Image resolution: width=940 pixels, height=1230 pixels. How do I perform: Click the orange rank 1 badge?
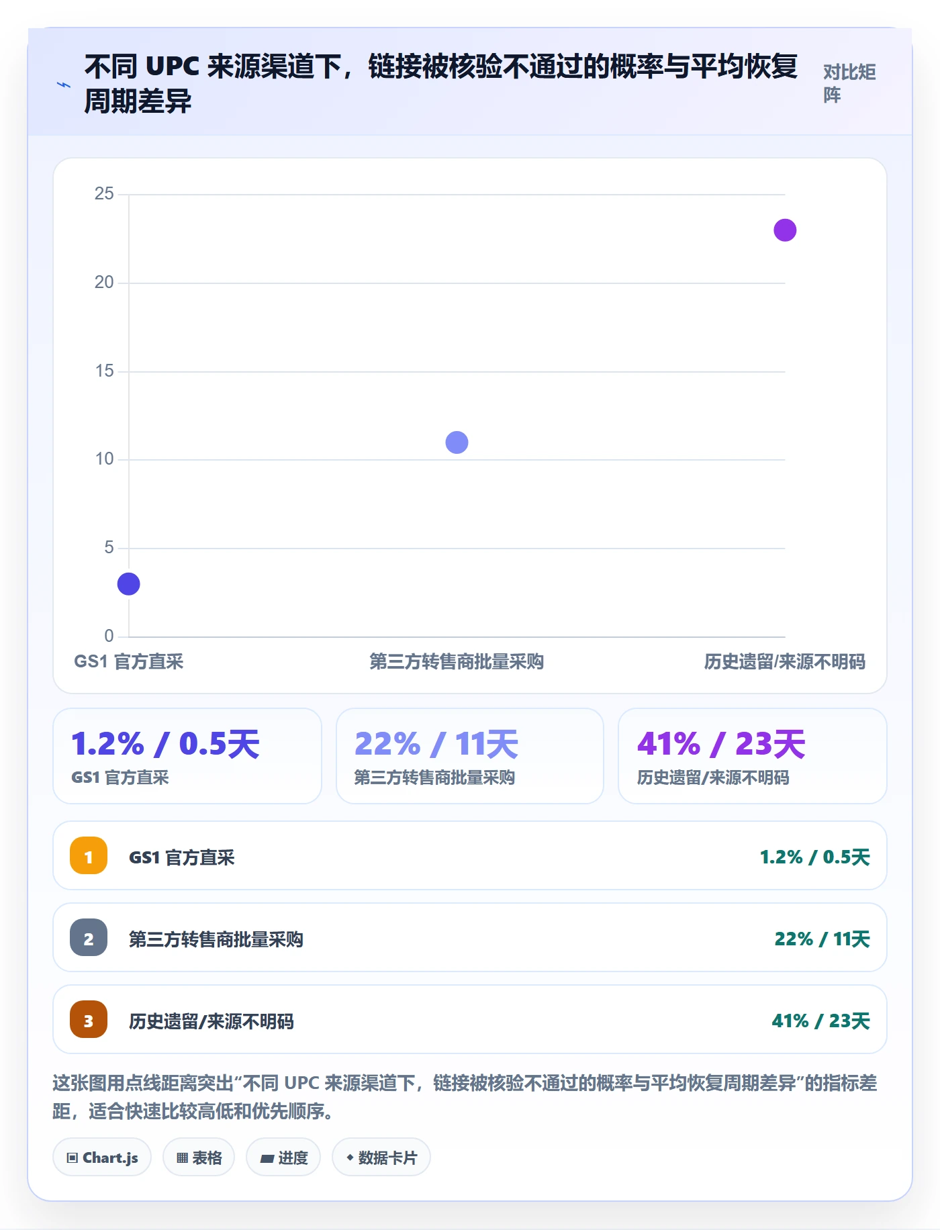tap(89, 855)
